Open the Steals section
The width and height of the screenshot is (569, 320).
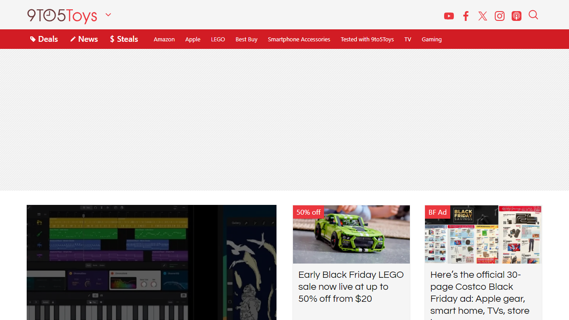pyautogui.click(x=124, y=39)
